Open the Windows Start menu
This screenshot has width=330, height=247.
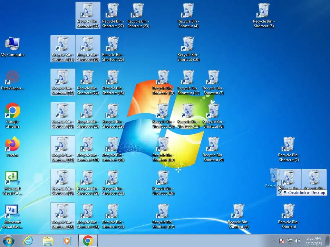coord(9,241)
